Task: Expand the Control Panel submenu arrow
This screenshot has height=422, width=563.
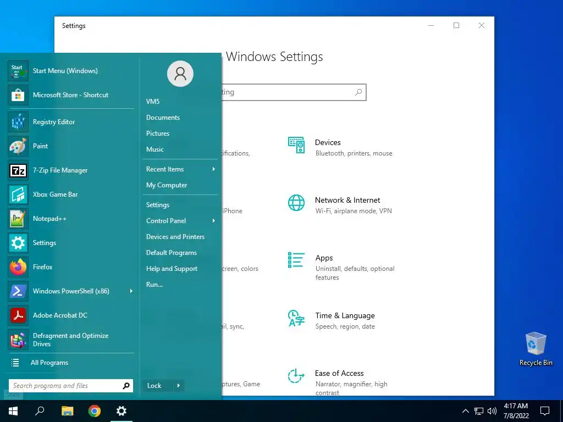Action: [214, 221]
